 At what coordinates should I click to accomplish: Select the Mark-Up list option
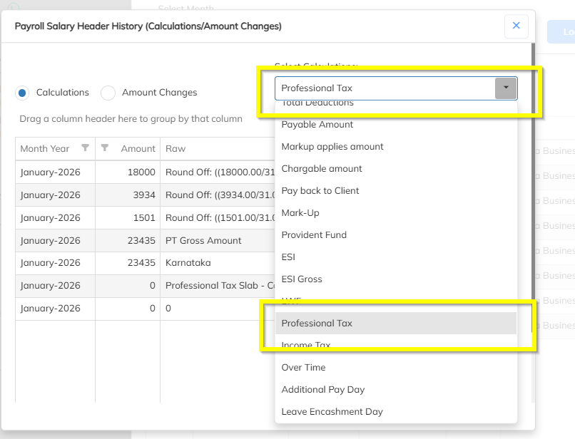click(300, 213)
